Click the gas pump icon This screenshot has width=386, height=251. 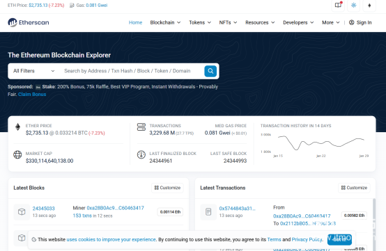pos(72,5)
